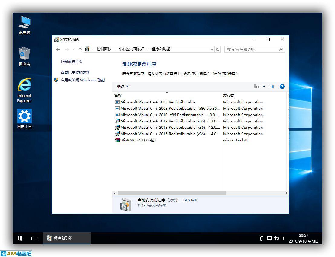
Task: Click the back arrow in Programs window
Action: click(58, 49)
